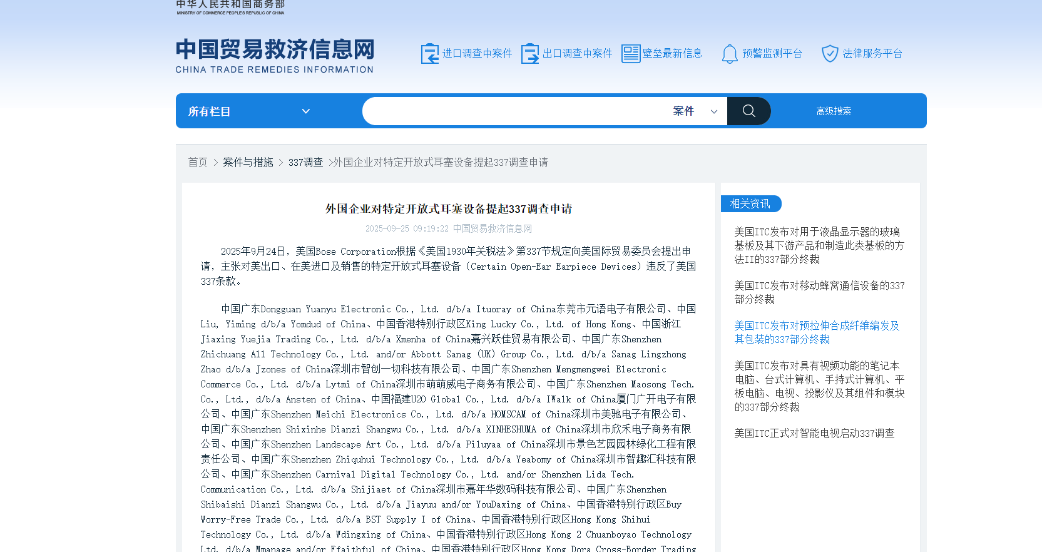Go to 首页 in the breadcrumb

pos(198,162)
